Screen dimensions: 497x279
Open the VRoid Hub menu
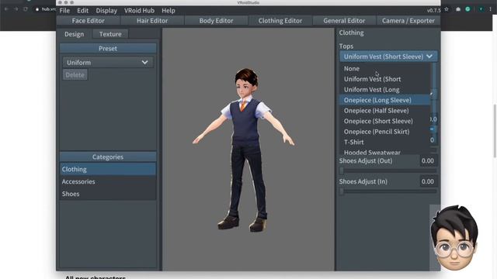pos(139,10)
